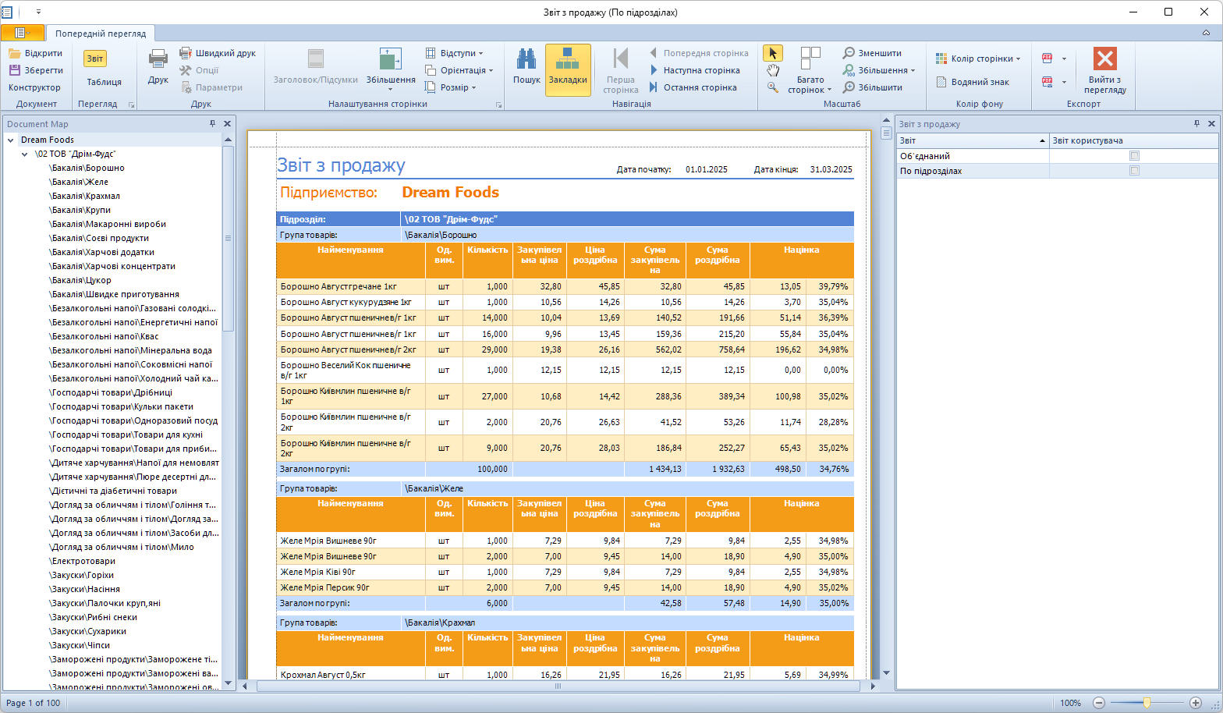Toggle Об'єднаний user report checkbox
This screenshot has width=1223, height=713.
1134,156
